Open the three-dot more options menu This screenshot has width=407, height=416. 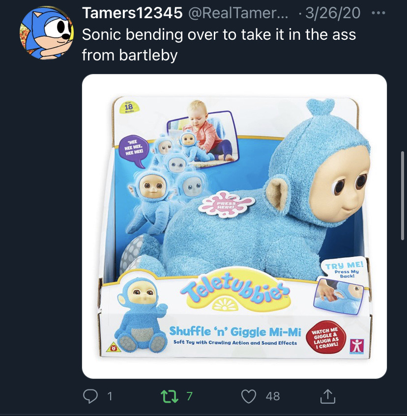click(x=377, y=13)
